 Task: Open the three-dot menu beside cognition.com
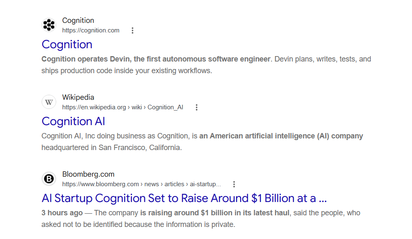click(132, 30)
